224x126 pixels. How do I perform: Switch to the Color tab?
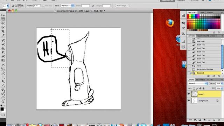pyautogui.click(x=202, y=13)
